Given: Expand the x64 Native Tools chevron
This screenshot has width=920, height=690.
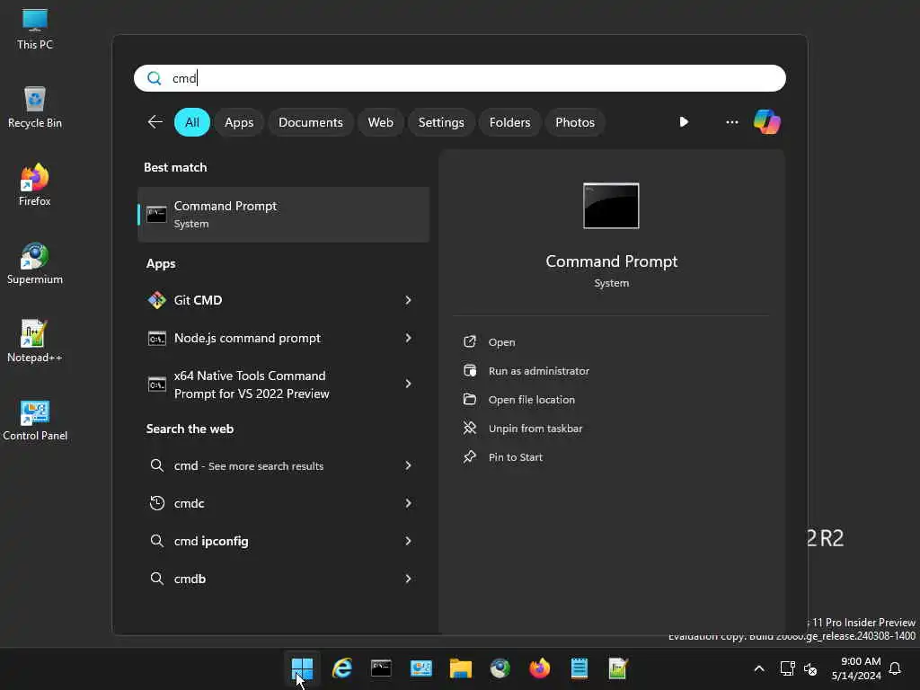Looking at the screenshot, I should click(x=409, y=384).
